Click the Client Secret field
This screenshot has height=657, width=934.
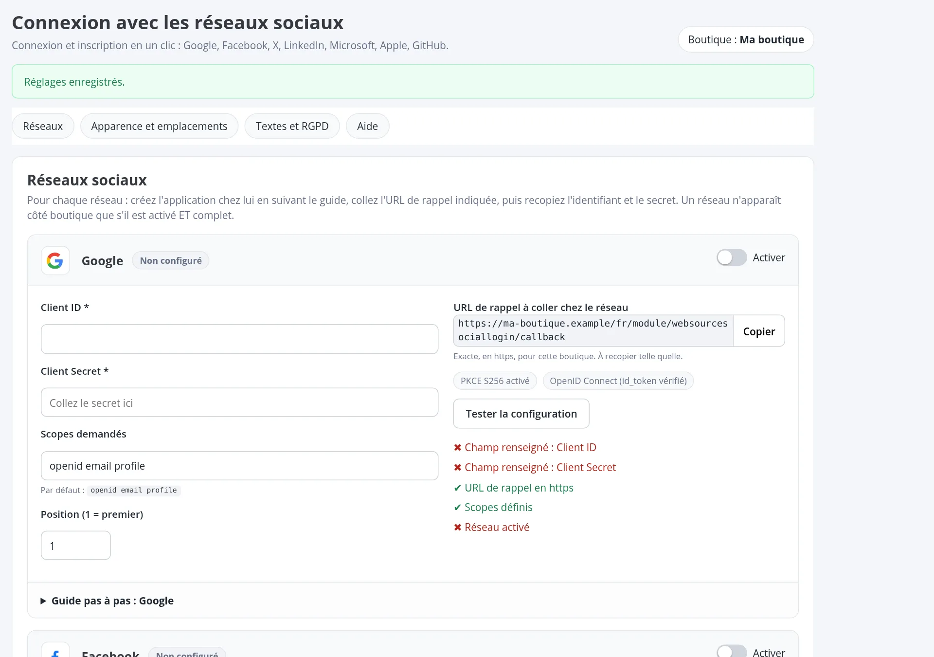click(x=239, y=402)
